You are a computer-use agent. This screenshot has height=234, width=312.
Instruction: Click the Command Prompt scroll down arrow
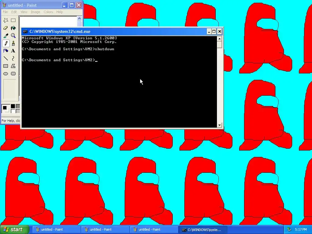(219, 125)
